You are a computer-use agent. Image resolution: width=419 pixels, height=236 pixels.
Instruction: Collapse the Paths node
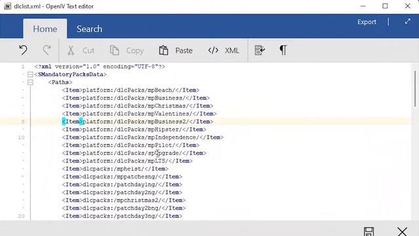tap(31, 82)
